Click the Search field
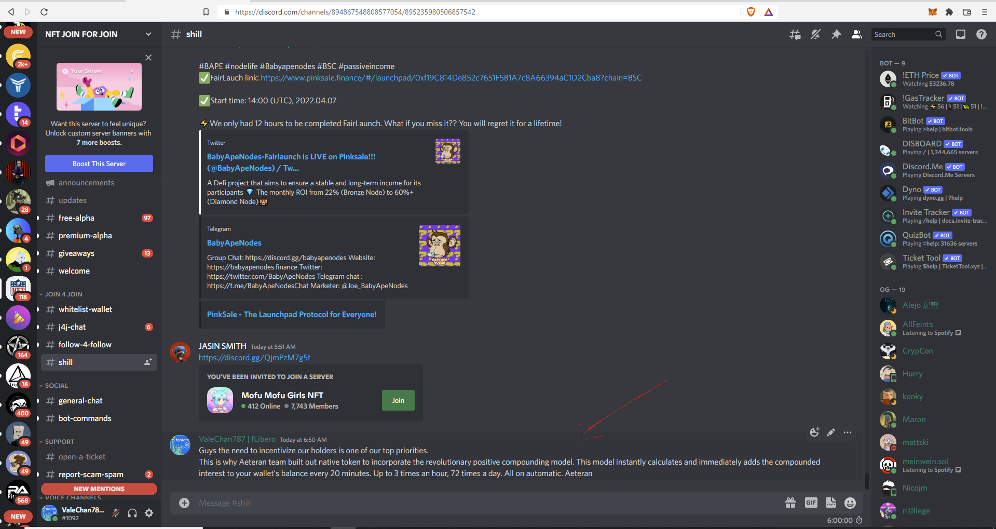996x529 pixels. pos(908,34)
